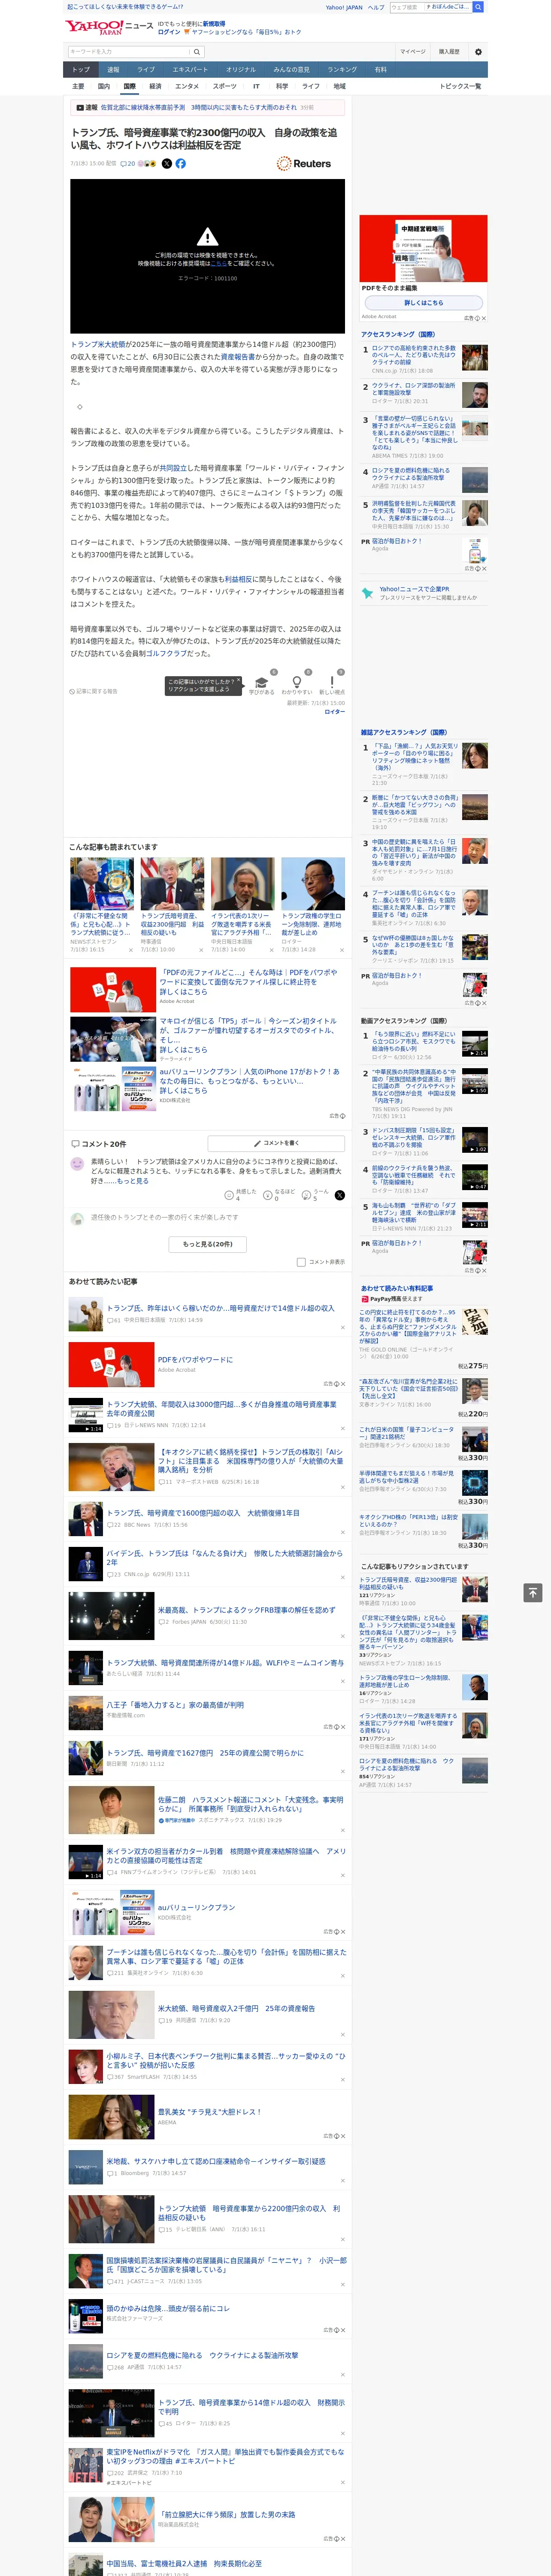This screenshot has width=551, height=2576.
Task: Share the article on X
Action: coord(167,163)
